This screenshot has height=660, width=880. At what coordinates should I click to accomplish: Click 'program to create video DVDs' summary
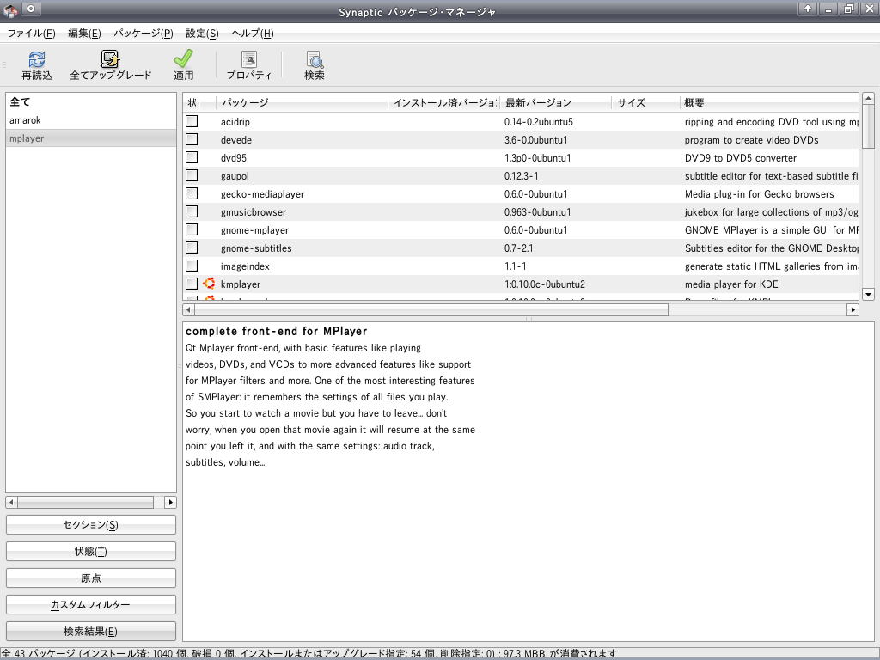[x=751, y=140]
